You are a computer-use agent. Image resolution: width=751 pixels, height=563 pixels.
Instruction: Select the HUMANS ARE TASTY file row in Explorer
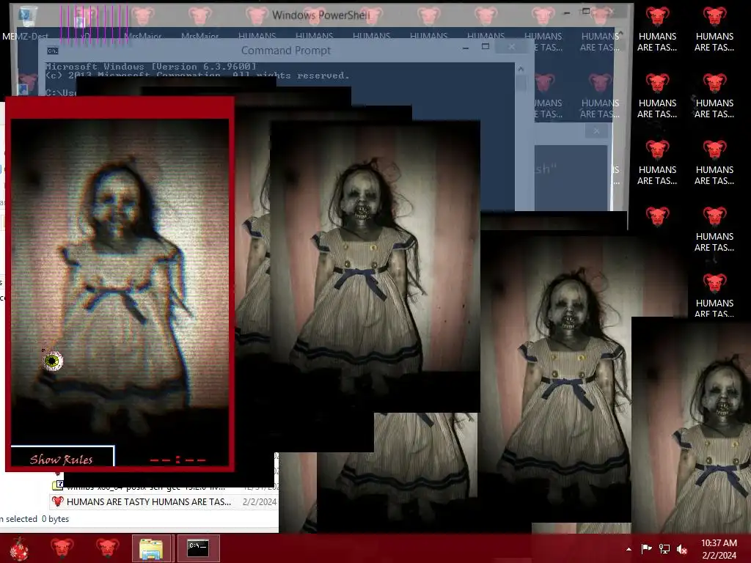[x=164, y=501]
